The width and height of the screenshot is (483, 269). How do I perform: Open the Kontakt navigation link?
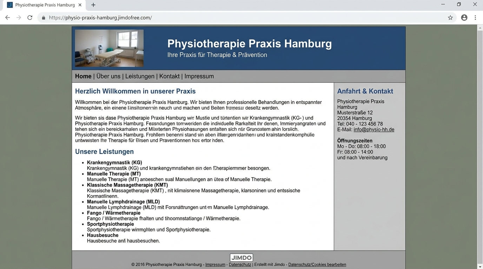click(x=169, y=76)
